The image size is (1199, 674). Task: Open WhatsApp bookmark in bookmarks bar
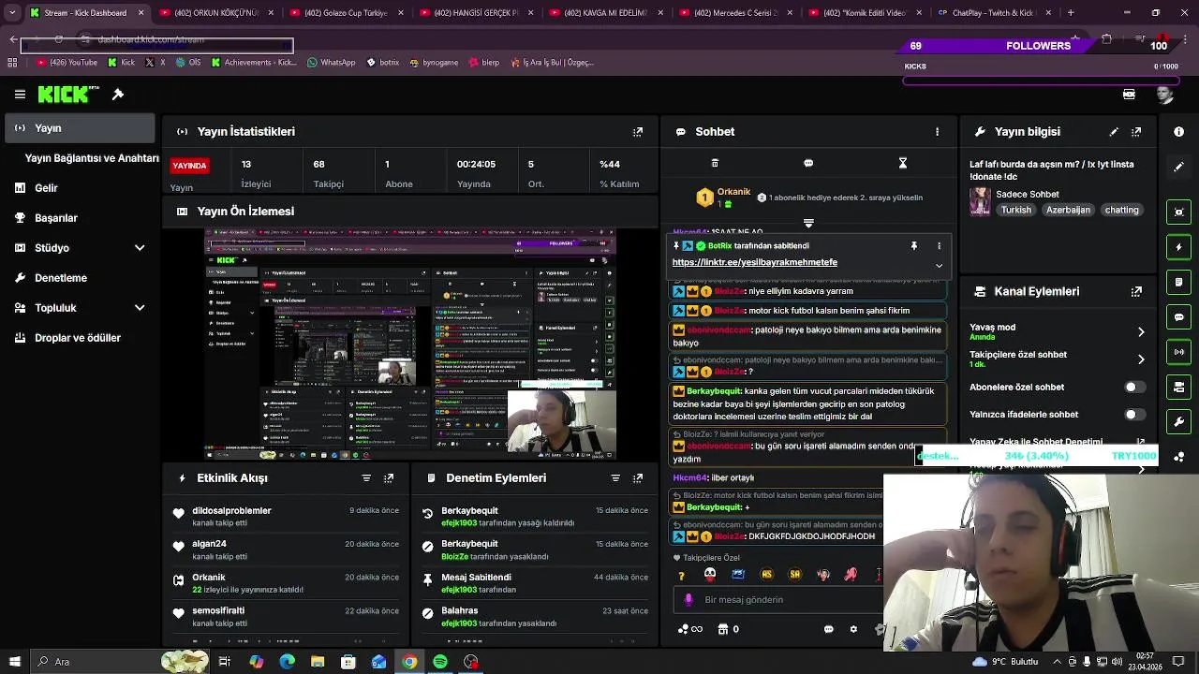click(330, 63)
